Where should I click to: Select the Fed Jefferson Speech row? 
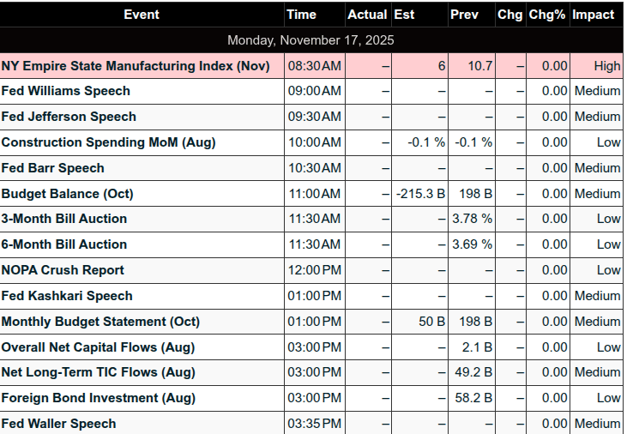[x=69, y=117]
